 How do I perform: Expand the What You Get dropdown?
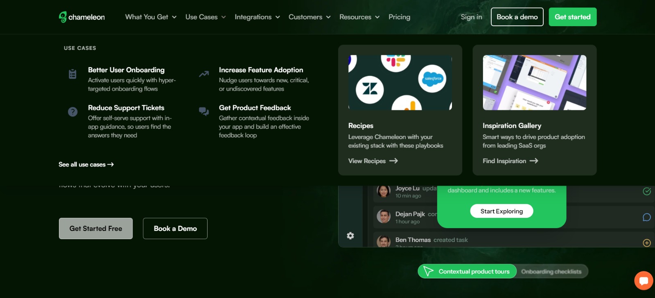151,17
